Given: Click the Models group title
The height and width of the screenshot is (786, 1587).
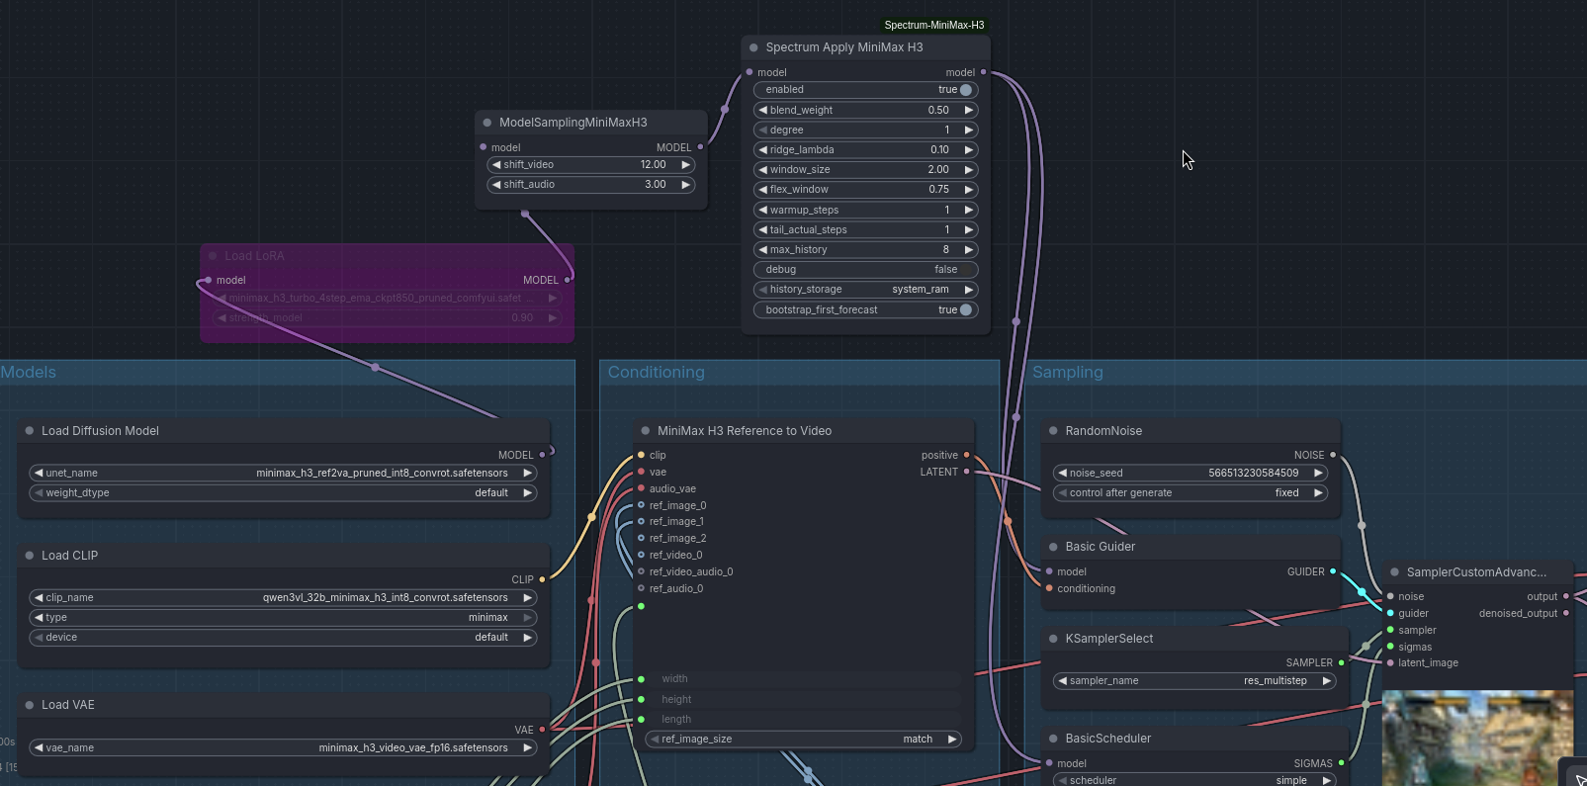Looking at the screenshot, I should [x=29, y=373].
